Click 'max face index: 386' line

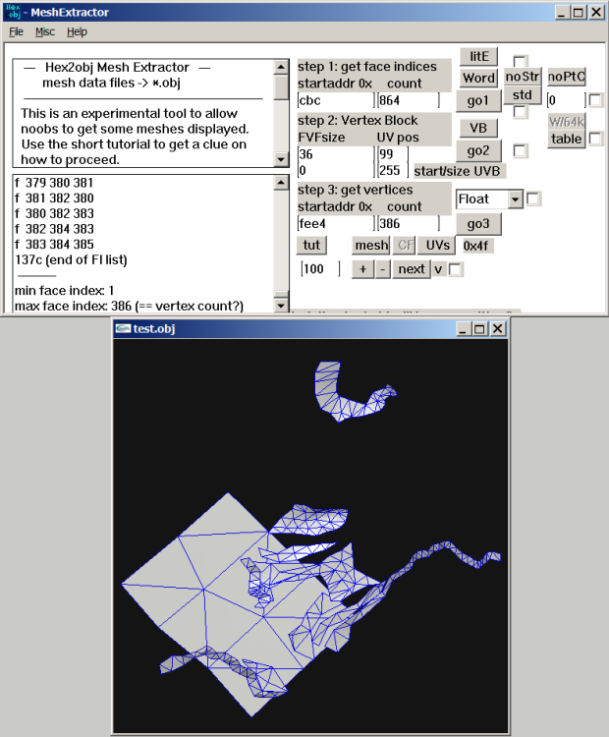click(129, 306)
